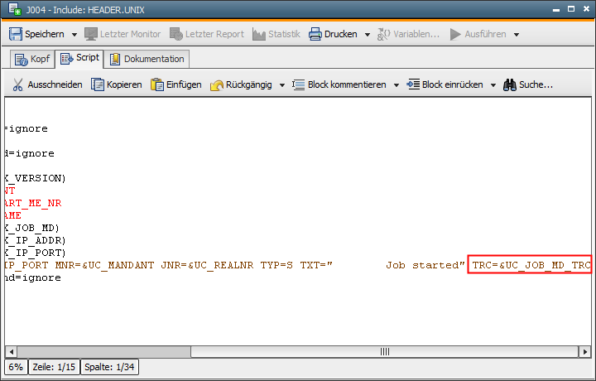The height and width of the screenshot is (381, 596).
Task: Click the Zeile: 1/15 status field
Action: (54, 367)
